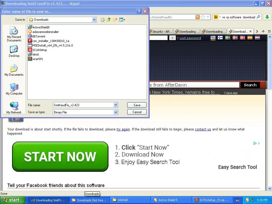Click the AfterDawn search input field
This screenshot has width=272, height=204.
[x=194, y=85]
